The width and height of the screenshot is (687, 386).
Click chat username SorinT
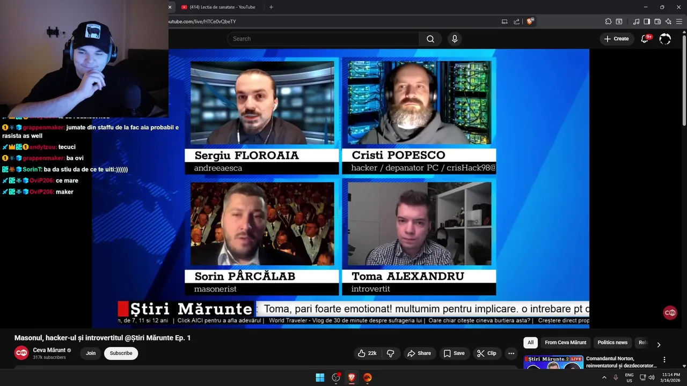click(32, 169)
